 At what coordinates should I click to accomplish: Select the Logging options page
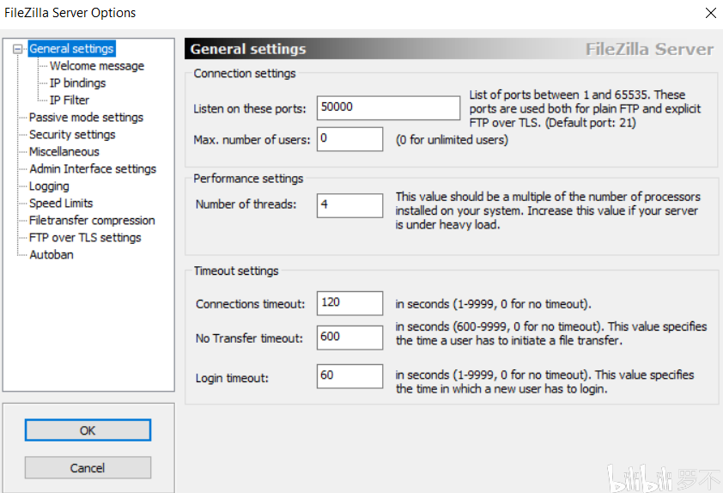pyautogui.click(x=49, y=186)
